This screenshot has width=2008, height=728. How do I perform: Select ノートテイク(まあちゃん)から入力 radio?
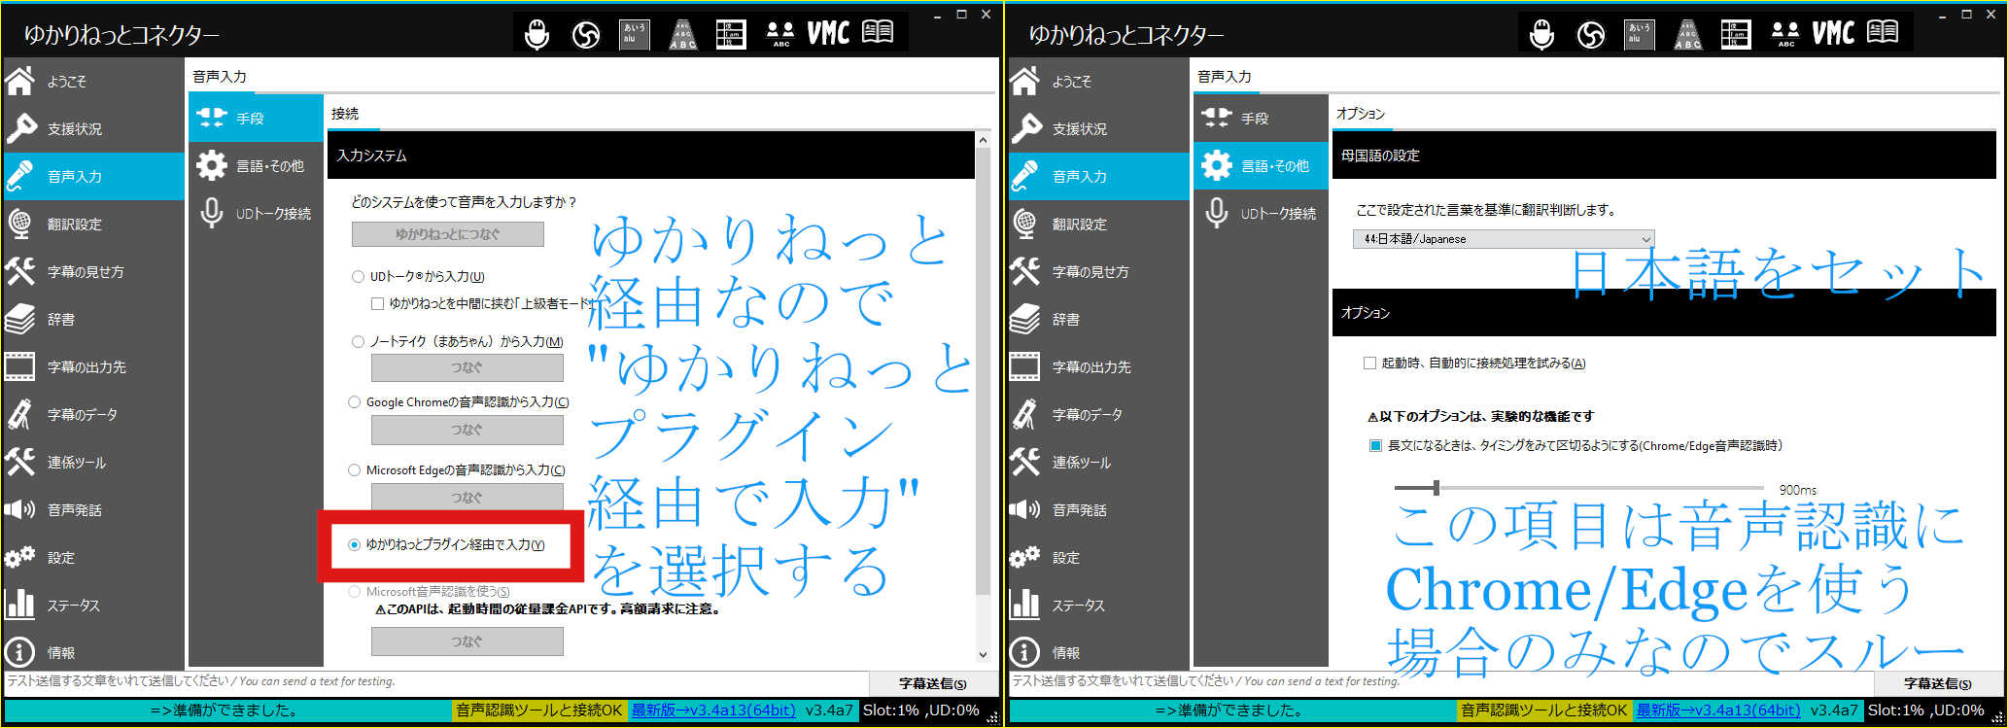point(358,342)
